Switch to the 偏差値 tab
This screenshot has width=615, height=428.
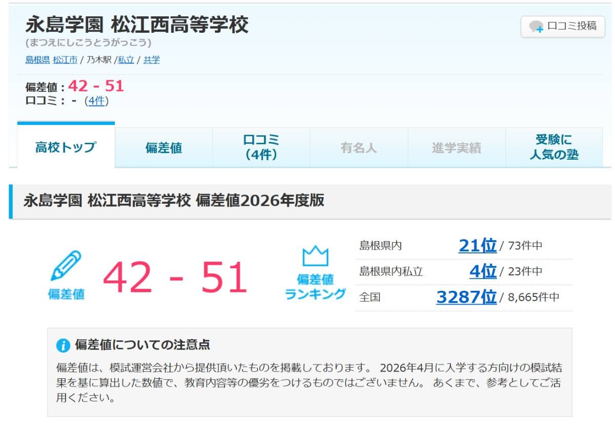pyautogui.click(x=163, y=148)
